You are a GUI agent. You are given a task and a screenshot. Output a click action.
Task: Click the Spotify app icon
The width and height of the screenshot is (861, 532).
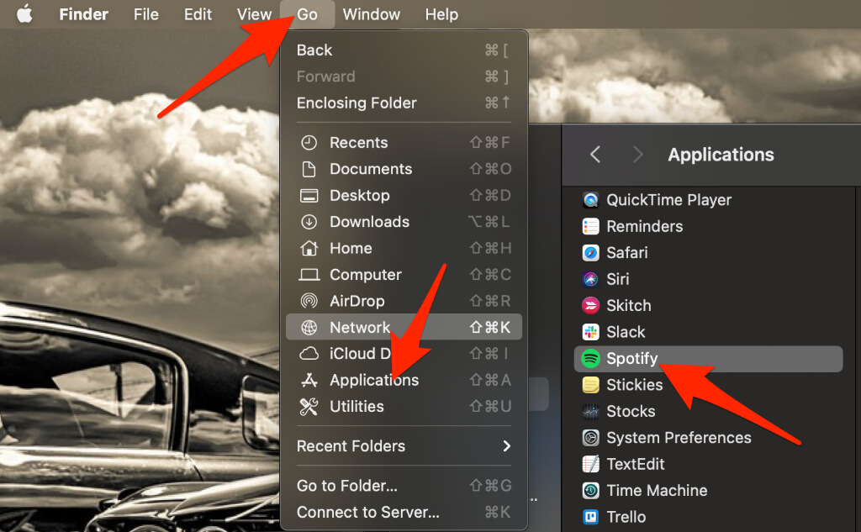[591, 359]
